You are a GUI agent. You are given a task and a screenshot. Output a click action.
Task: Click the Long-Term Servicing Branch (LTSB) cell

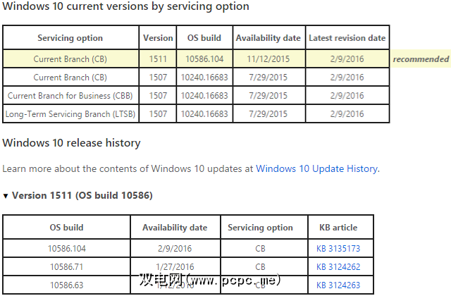(x=70, y=113)
